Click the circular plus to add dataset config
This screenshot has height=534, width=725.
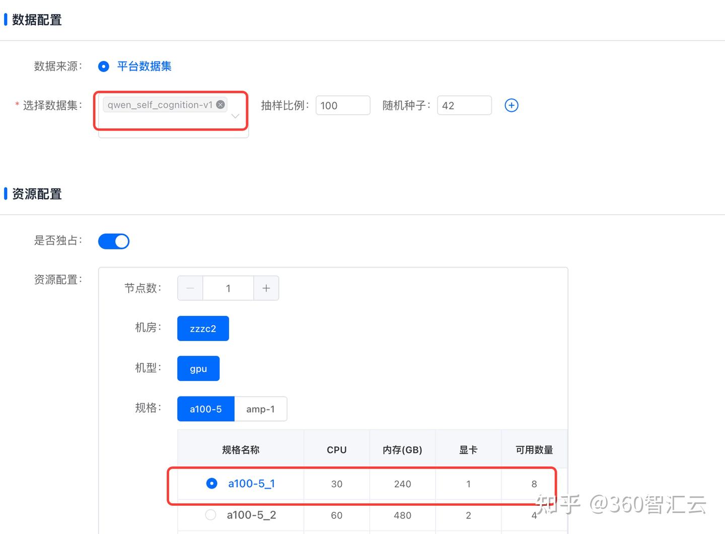point(511,105)
